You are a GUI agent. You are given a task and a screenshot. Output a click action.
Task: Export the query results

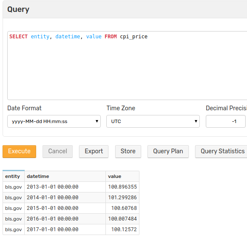click(x=94, y=152)
